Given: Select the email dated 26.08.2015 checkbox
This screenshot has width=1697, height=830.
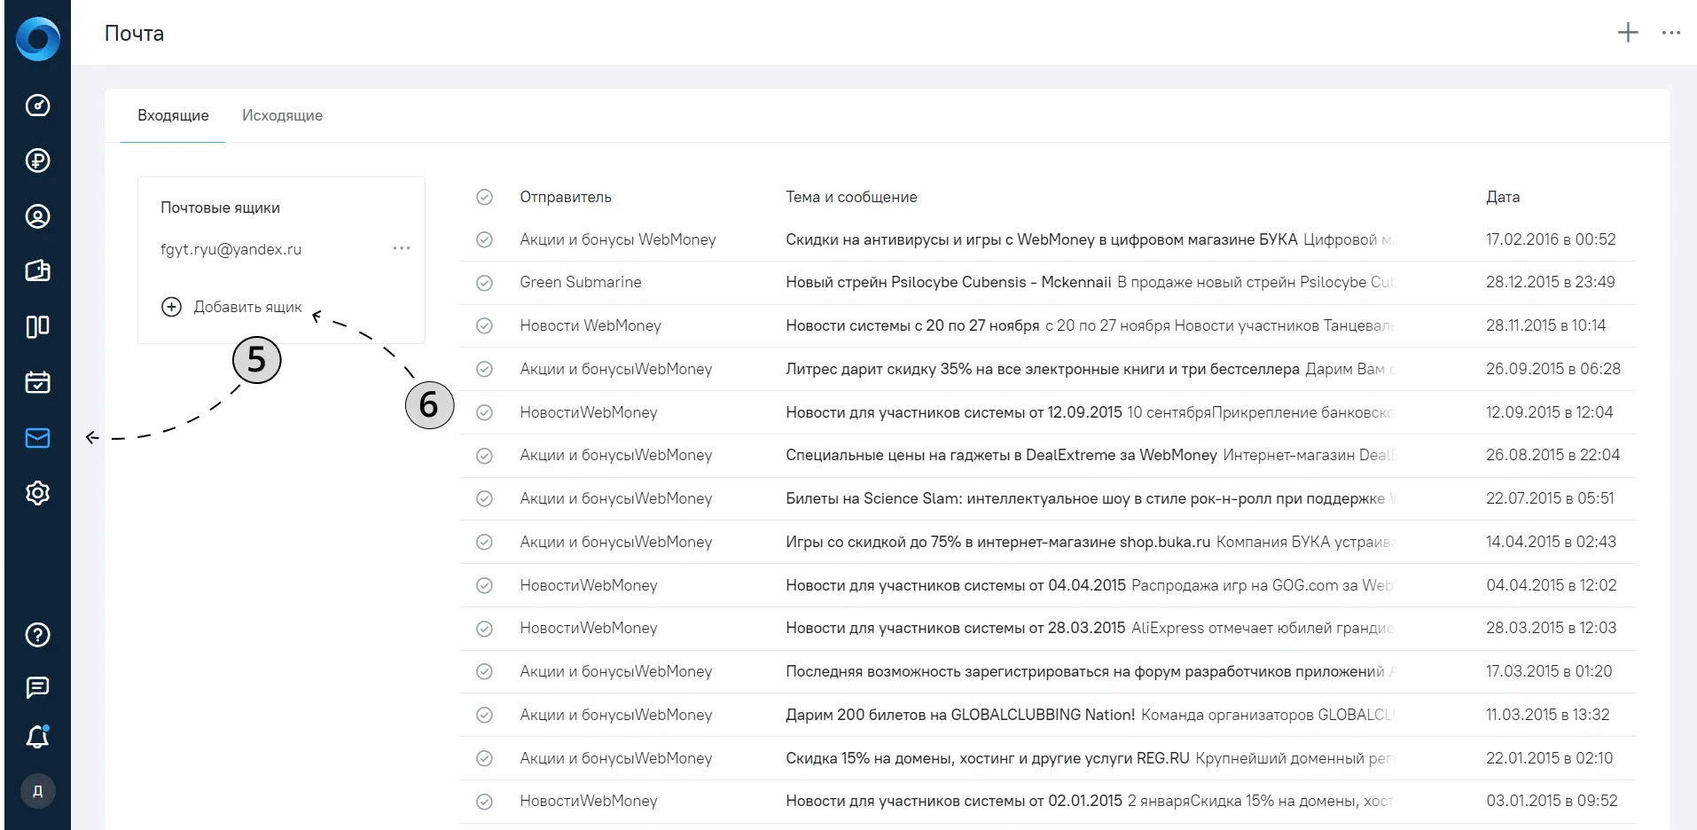Looking at the screenshot, I should tap(484, 456).
